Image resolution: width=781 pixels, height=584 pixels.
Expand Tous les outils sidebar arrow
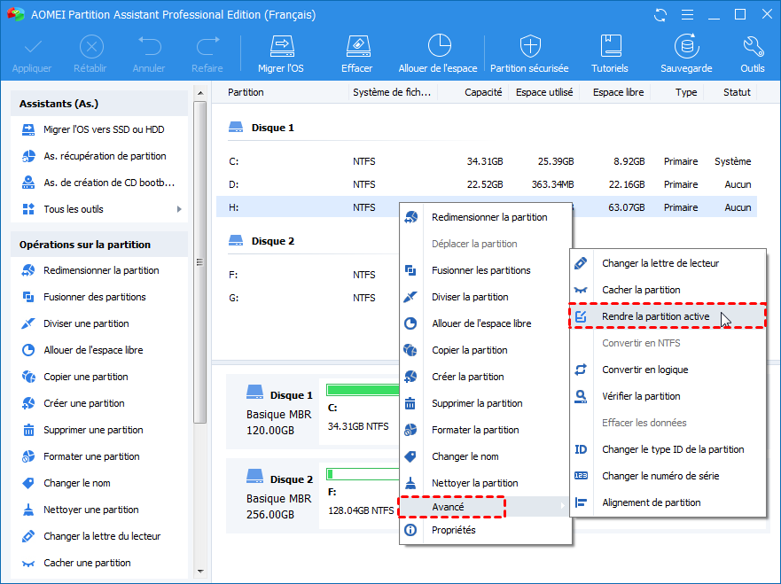coord(179,209)
